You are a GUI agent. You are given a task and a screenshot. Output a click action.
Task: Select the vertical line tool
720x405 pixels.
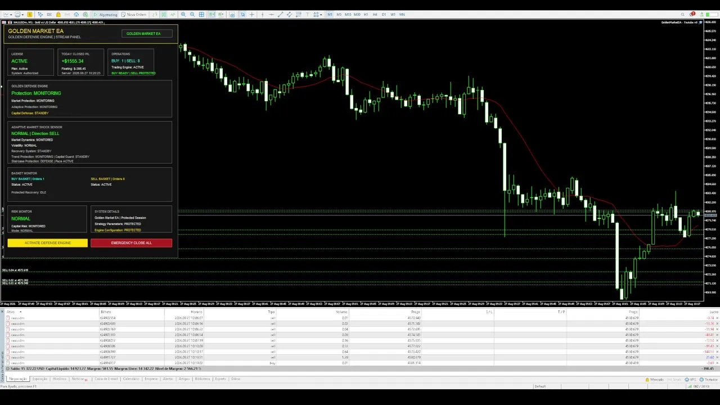point(262,14)
